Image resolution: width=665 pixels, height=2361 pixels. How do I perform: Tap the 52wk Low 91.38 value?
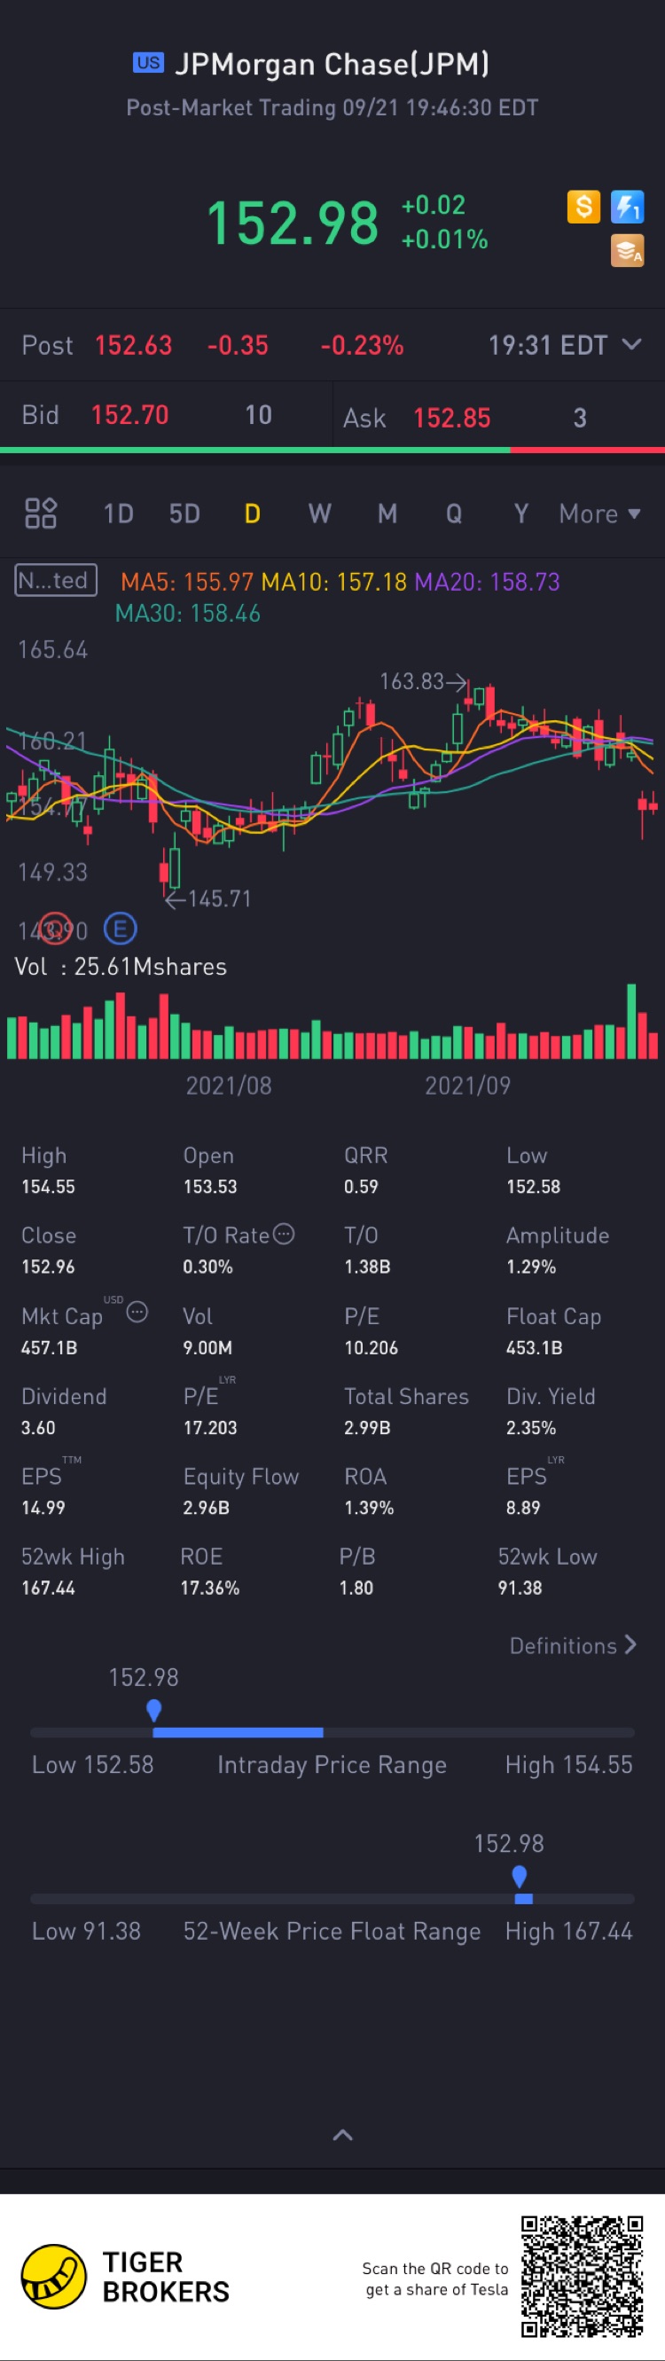(x=520, y=1588)
